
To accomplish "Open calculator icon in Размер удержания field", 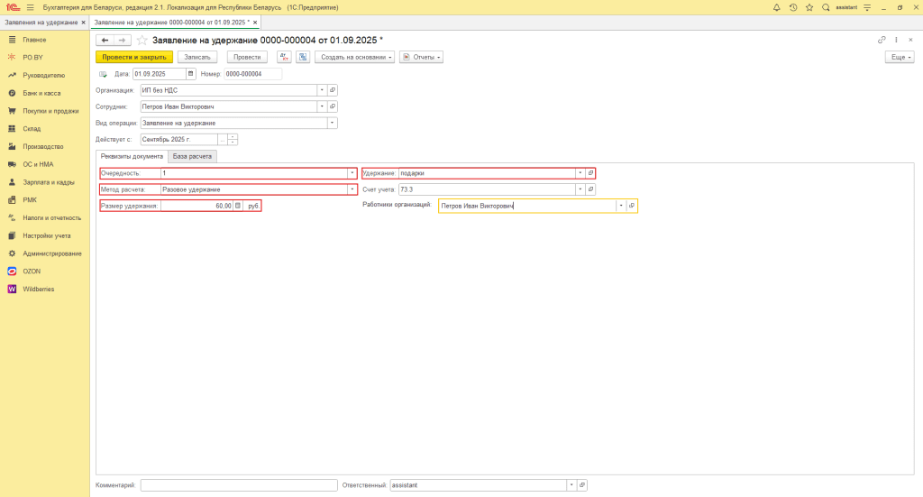I will point(238,206).
